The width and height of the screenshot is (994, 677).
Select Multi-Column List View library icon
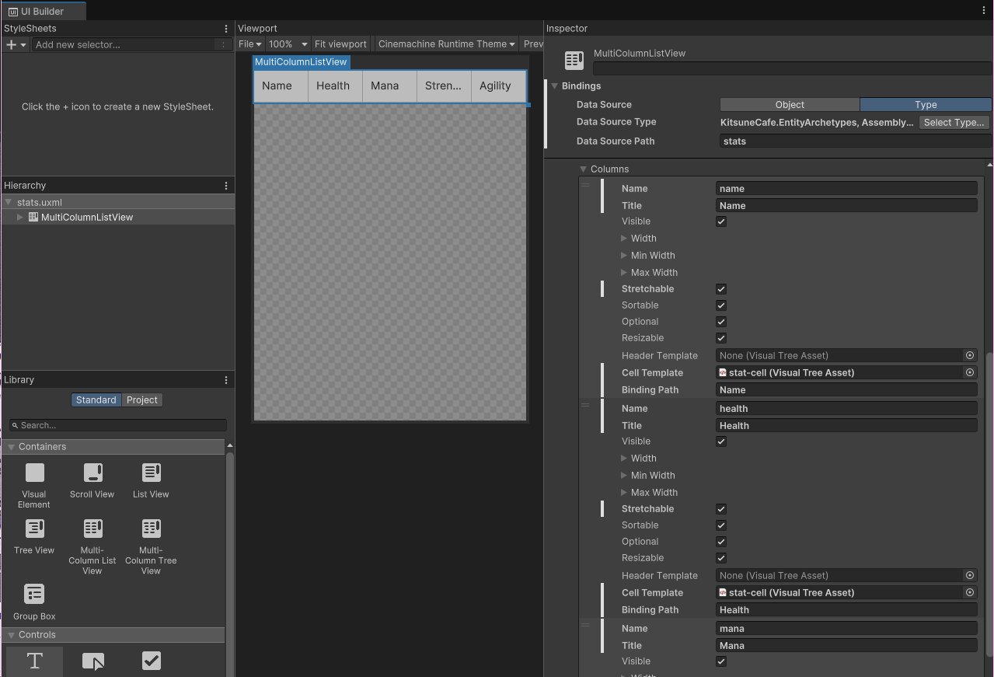(92, 529)
